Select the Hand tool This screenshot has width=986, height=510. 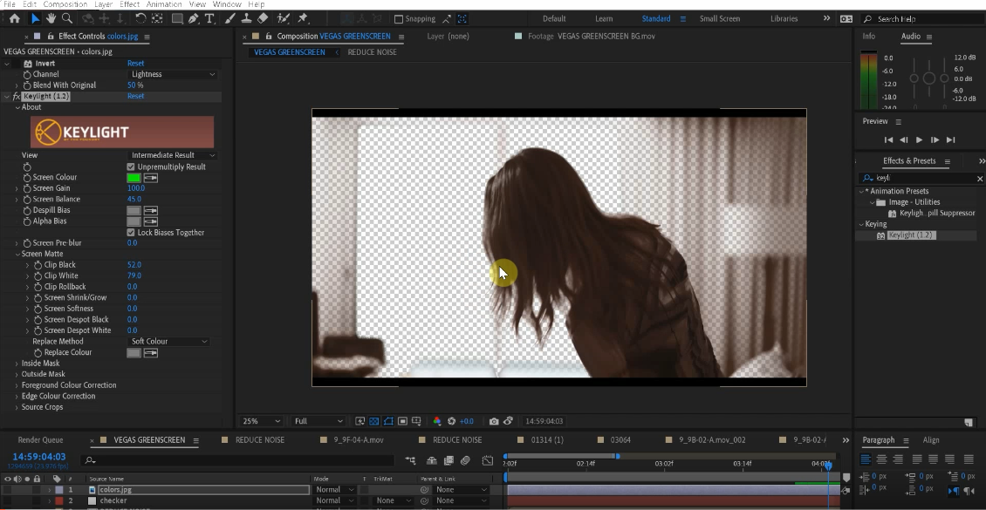pyautogui.click(x=51, y=19)
